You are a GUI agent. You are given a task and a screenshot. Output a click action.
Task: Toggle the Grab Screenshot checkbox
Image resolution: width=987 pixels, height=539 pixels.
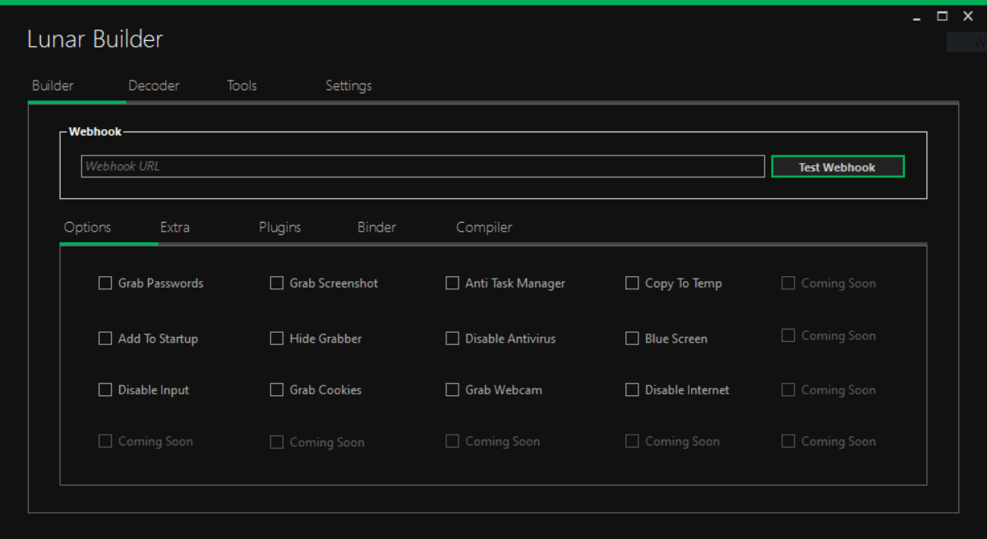277,283
